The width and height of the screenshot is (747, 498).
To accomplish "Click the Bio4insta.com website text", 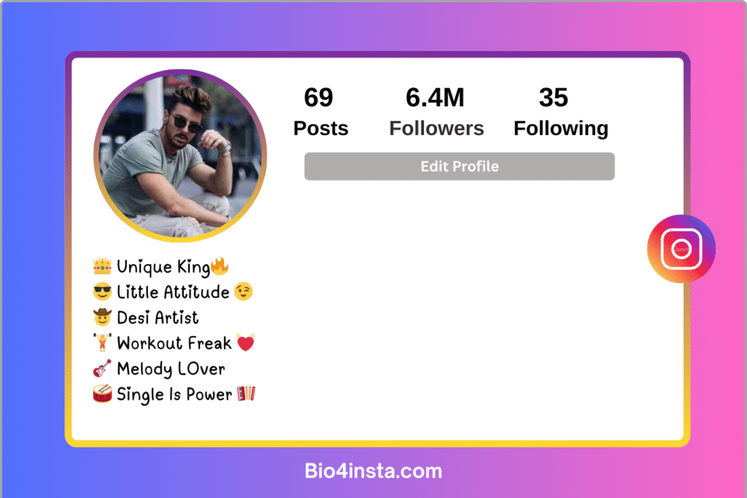I will pyautogui.click(x=373, y=471).
